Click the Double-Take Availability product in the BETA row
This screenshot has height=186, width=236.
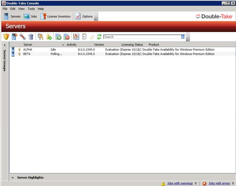(179, 54)
